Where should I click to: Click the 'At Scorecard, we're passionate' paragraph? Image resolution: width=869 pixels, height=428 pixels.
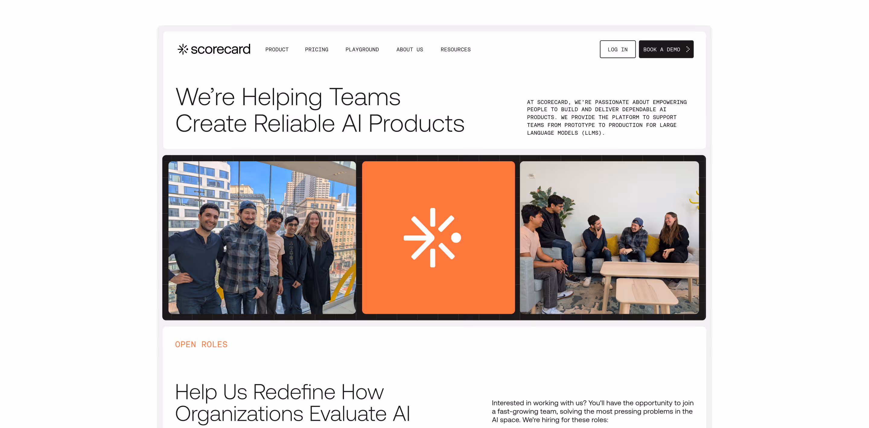coord(606,117)
